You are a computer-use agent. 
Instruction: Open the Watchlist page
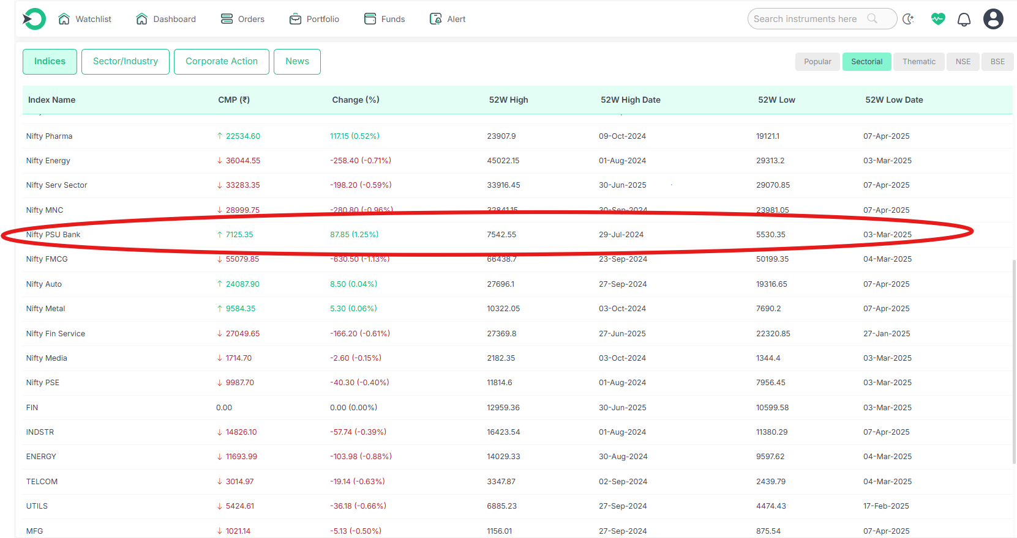point(85,19)
